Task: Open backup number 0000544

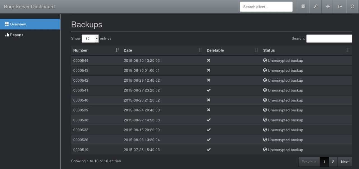Action: [x=81, y=60]
